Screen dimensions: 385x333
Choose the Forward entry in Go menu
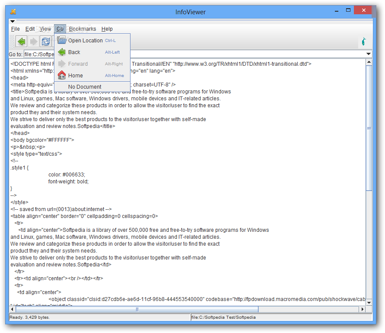(x=92, y=64)
